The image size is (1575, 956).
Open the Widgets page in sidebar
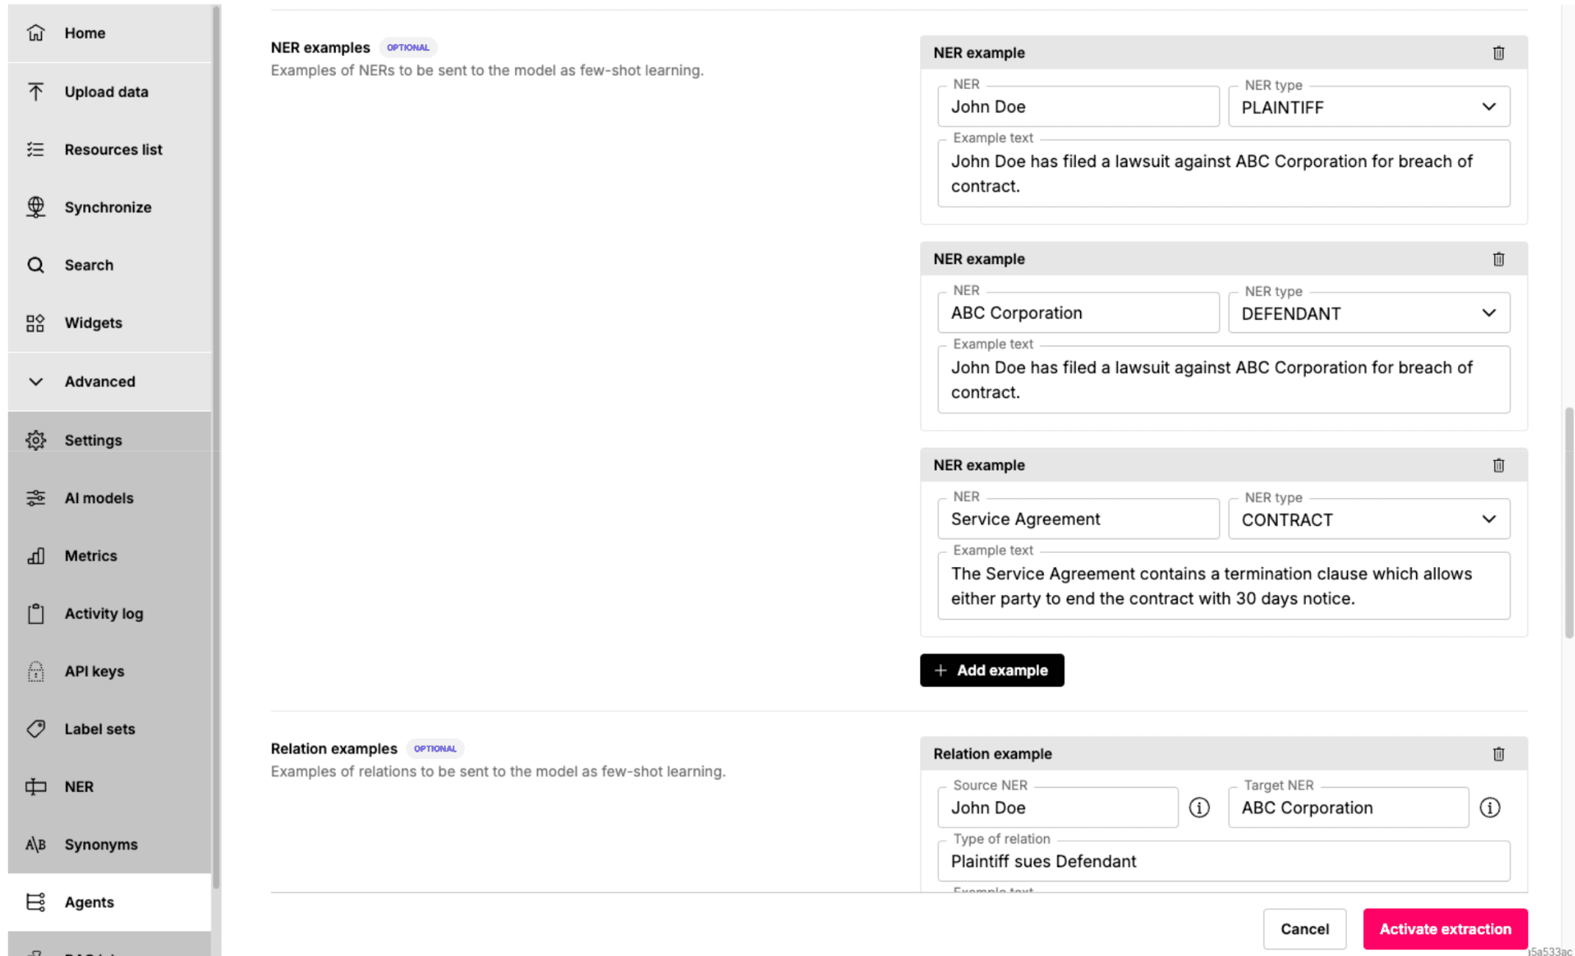click(x=93, y=323)
